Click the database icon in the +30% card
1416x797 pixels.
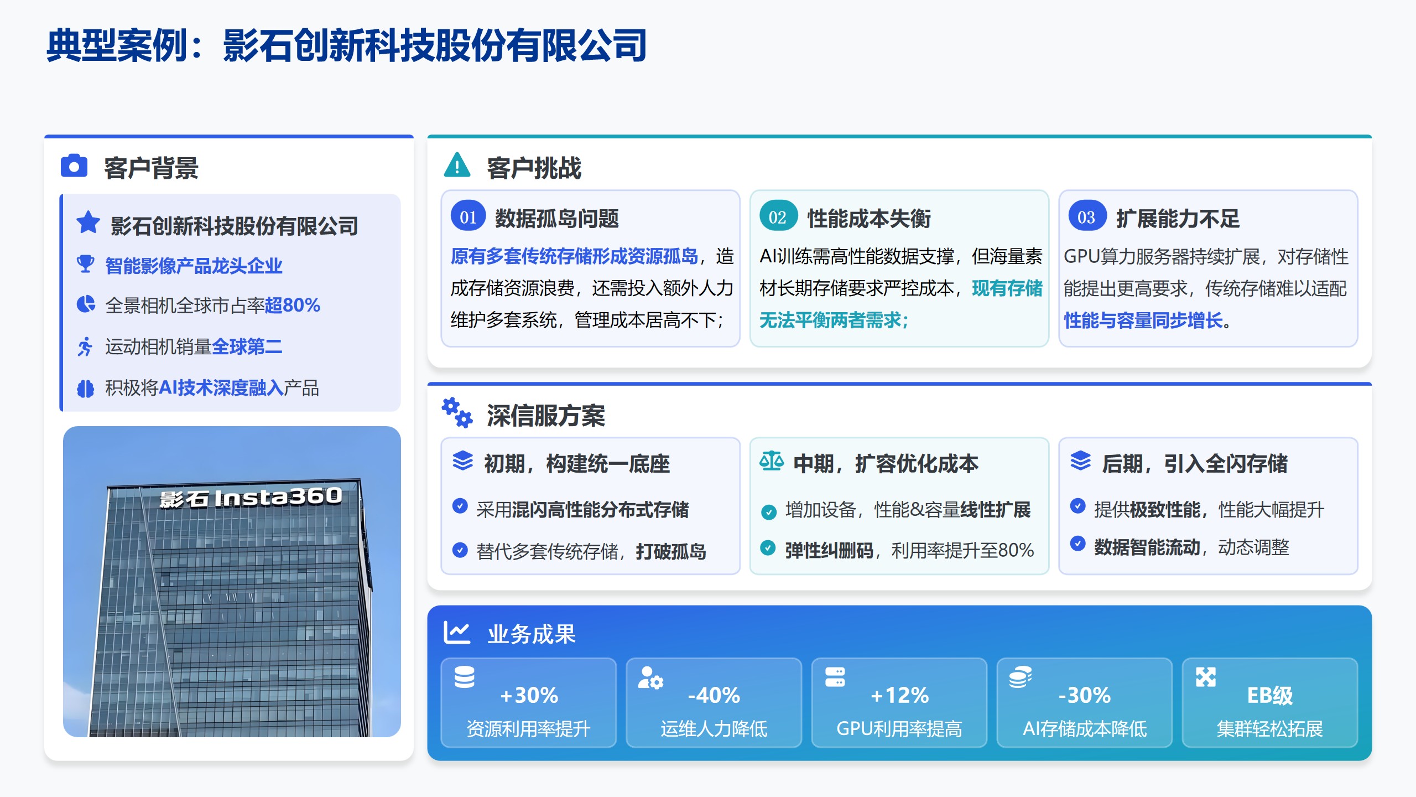pyautogui.click(x=464, y=677)
